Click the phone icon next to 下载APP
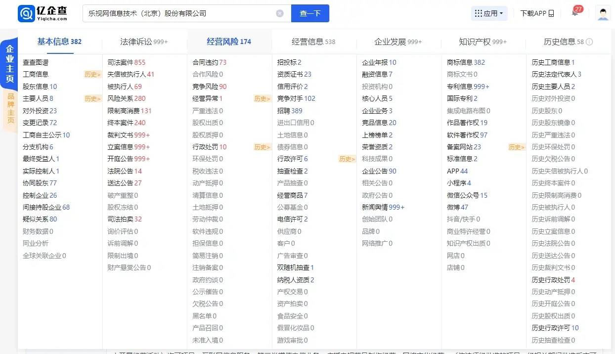This screenshot has width=615, height=354. tap(551, 13)
